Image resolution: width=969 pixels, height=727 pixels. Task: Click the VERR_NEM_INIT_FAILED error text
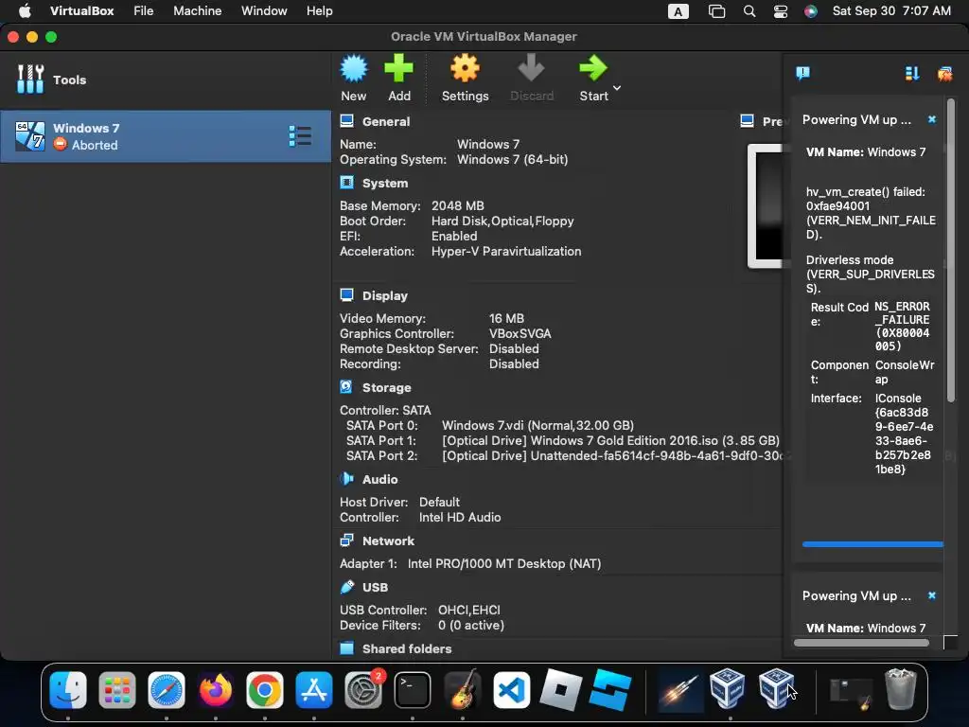(871, 227)
